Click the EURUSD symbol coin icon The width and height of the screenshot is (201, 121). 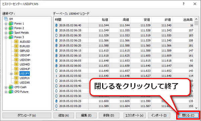(16, 46)
